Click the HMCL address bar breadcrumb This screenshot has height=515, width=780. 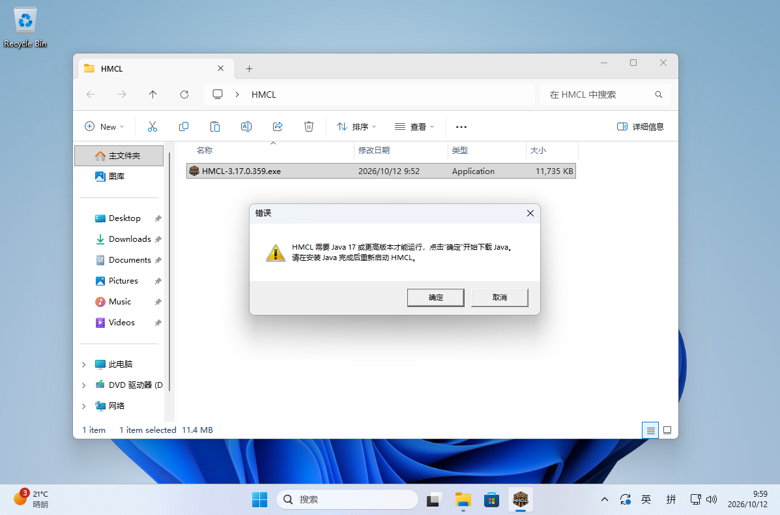coord(264,95)
